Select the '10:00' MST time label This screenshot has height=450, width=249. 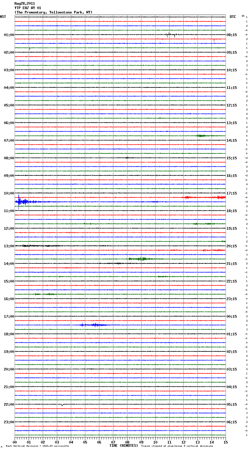coord(9,193)
